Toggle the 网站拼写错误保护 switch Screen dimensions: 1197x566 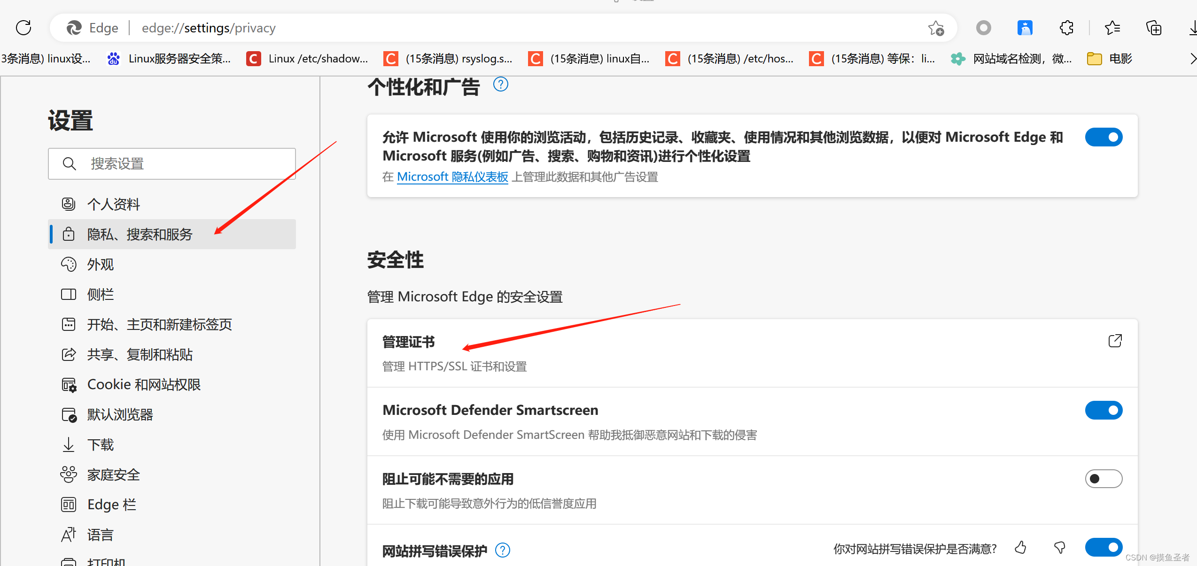point(1104,547)
